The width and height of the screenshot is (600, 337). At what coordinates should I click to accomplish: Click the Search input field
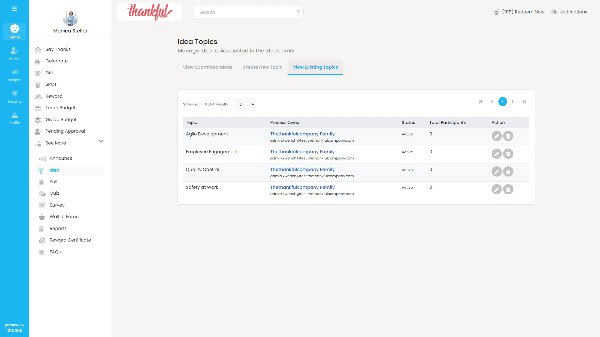point(245,12)
